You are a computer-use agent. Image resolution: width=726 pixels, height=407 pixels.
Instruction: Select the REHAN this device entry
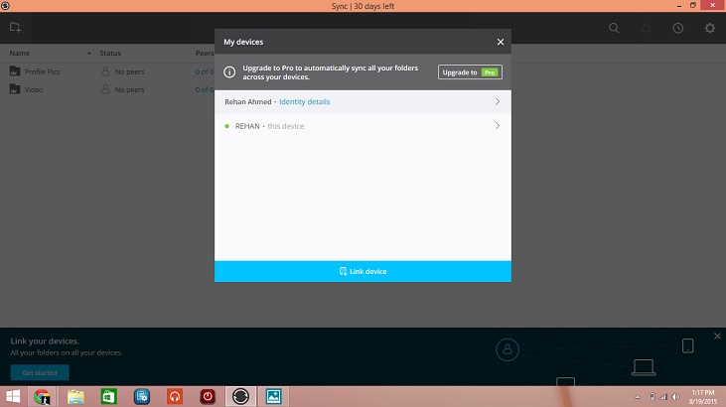[x=269, y=126]
